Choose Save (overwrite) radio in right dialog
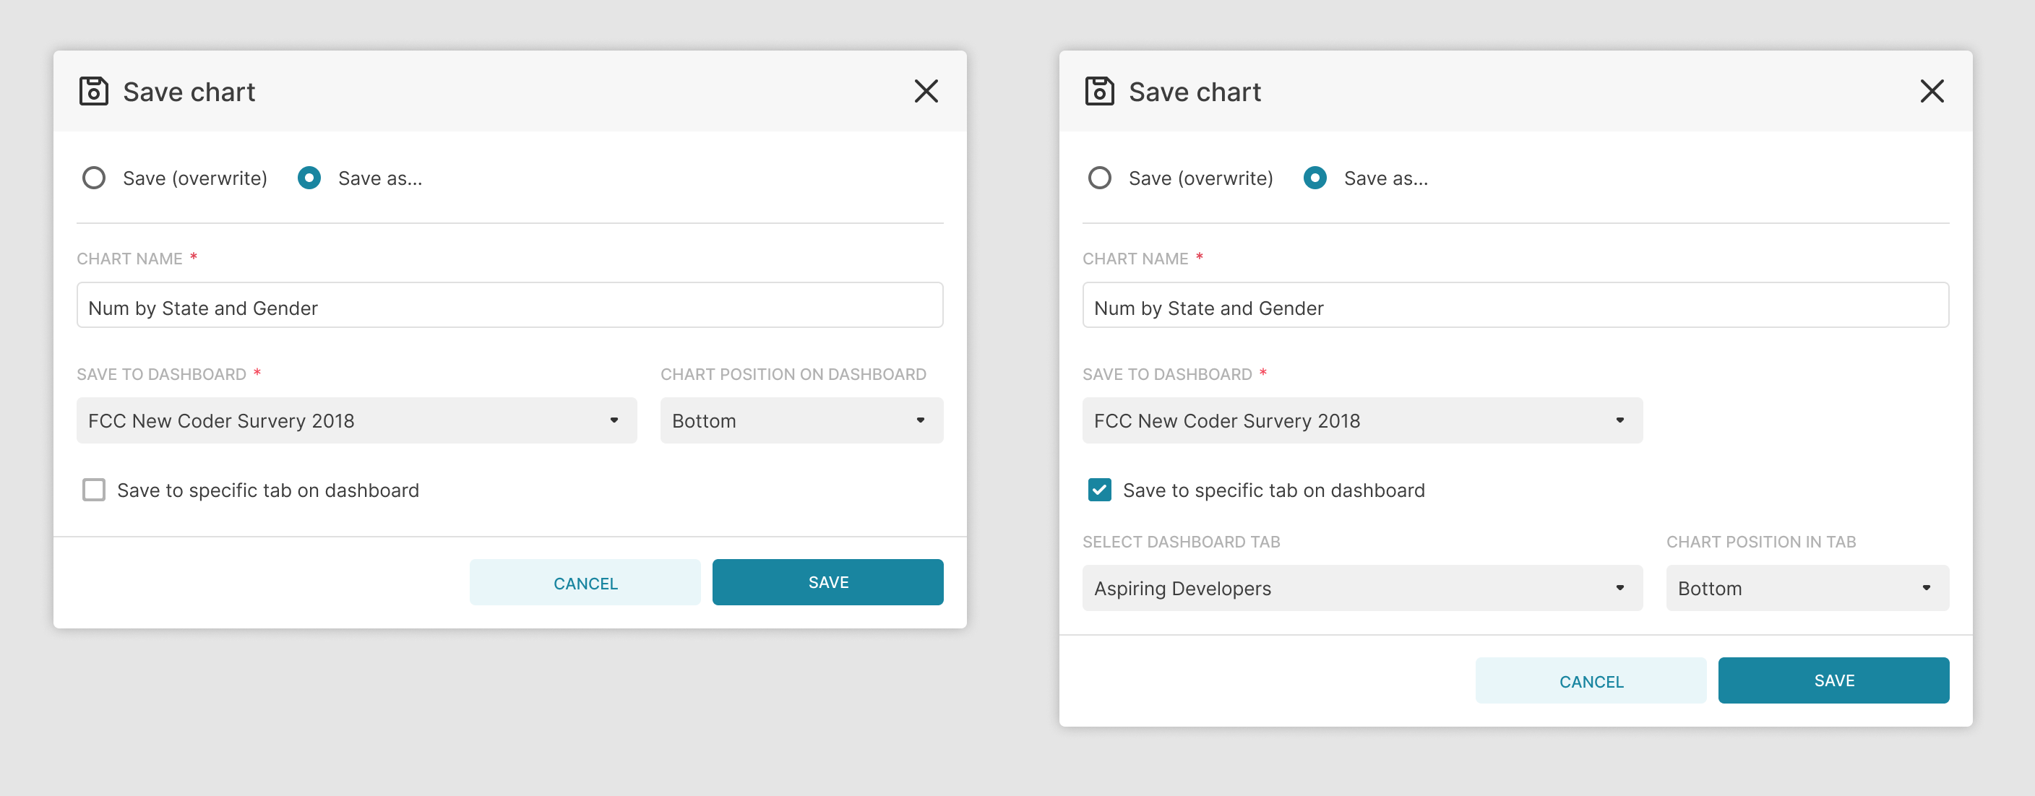The image size is (2035, 796). pos(1100,178)
